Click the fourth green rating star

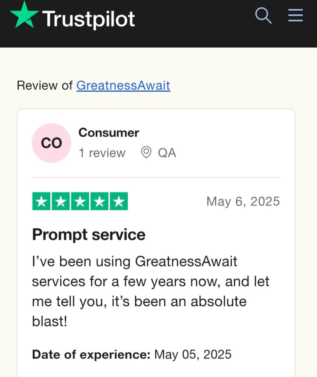click(x=99, y=201)
